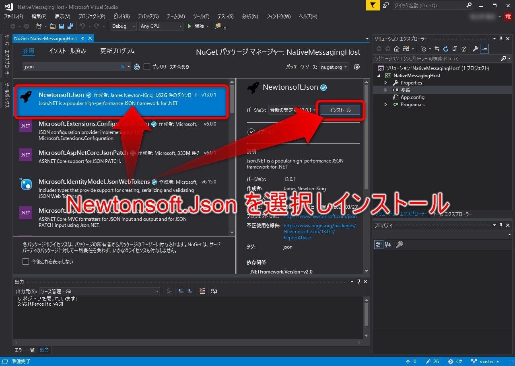
Task: Open the Debug configuration dropdown
Action: coord(124,26)
